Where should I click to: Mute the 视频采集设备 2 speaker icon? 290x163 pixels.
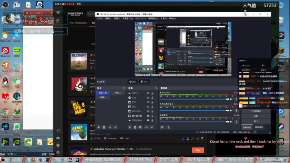point(231,110)
